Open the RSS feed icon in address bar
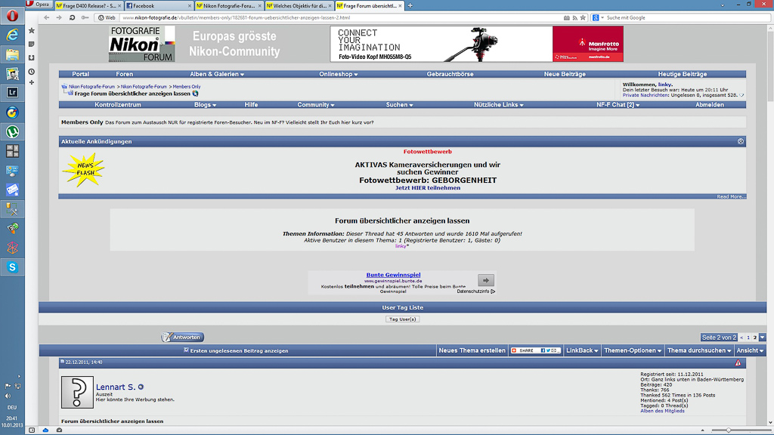 [574, 18]
